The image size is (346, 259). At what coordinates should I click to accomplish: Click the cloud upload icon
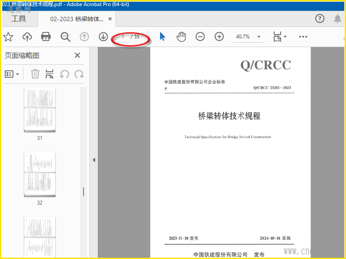coord(27,37)
